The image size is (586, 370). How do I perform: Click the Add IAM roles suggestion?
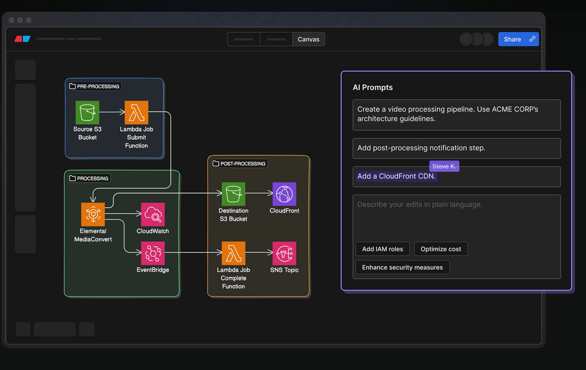[383, 249]
